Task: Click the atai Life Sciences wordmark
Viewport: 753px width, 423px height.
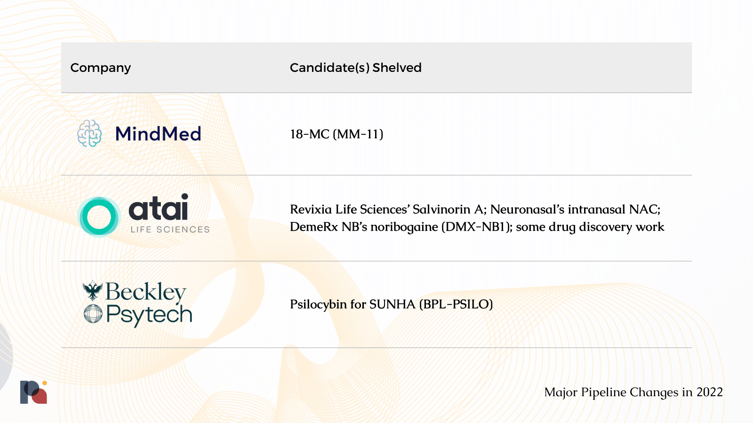Action: [x=169, y=214]
